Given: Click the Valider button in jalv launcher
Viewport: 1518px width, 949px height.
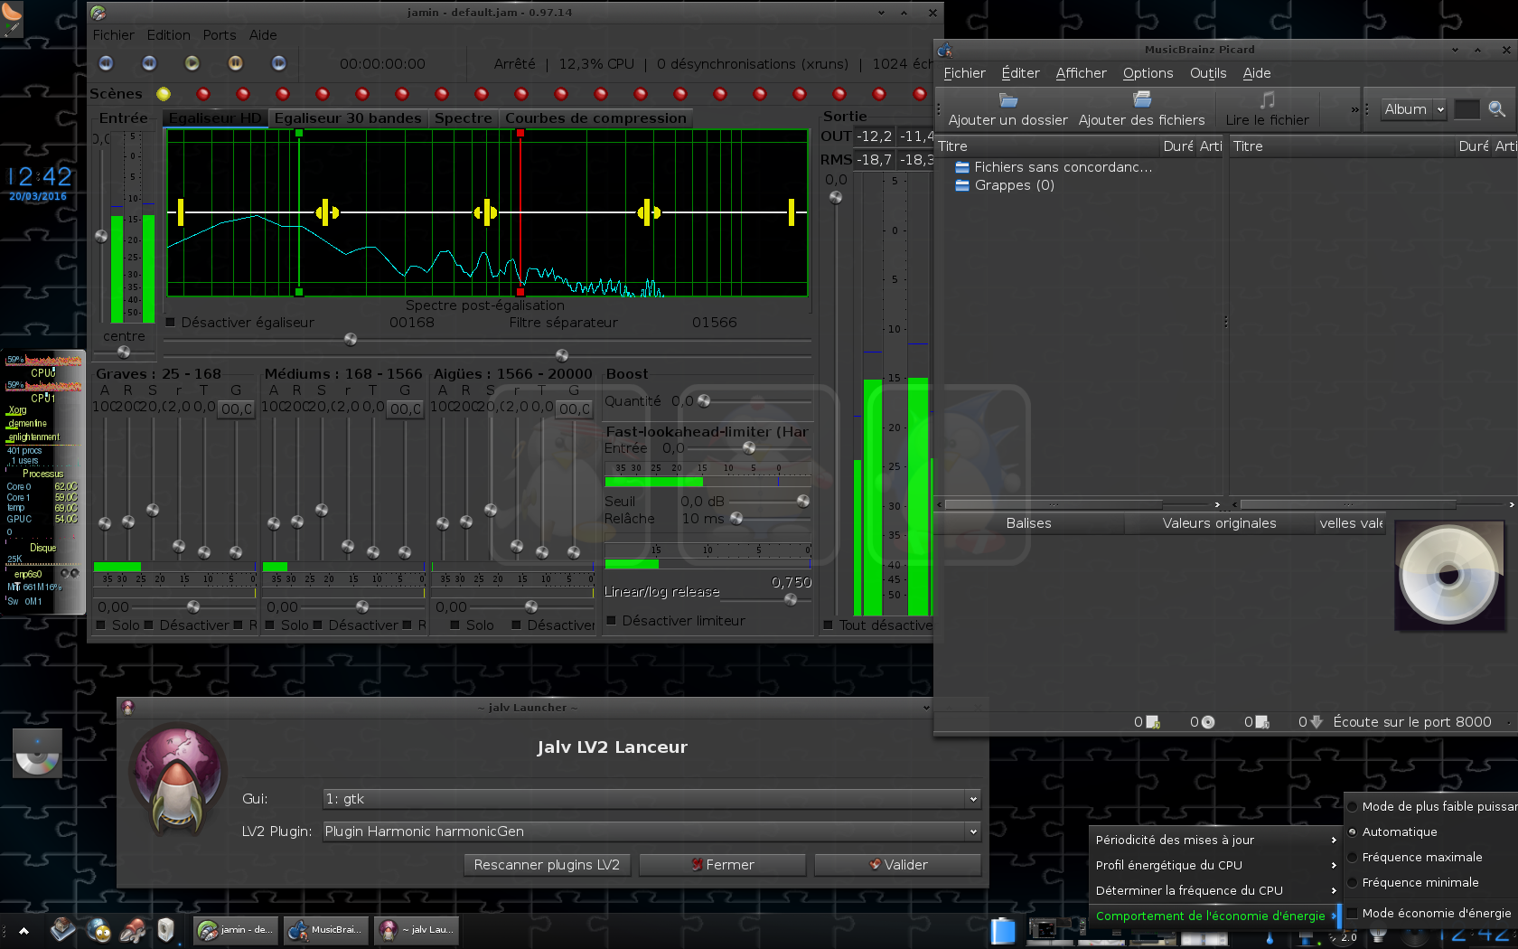Looking at the screenshot, I should (x=897, y=865).
